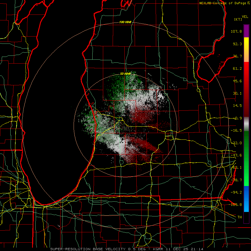Screen dimensions: 251x251
Task: Select the 92.3 legend value
Action: [237, 44]
